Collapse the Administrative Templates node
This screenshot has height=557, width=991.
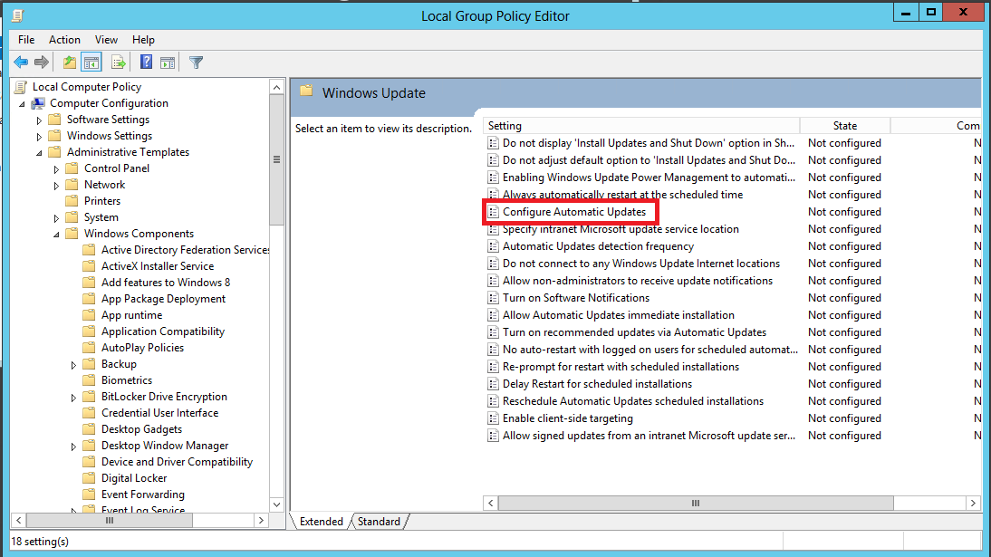[x=39, y=152]
